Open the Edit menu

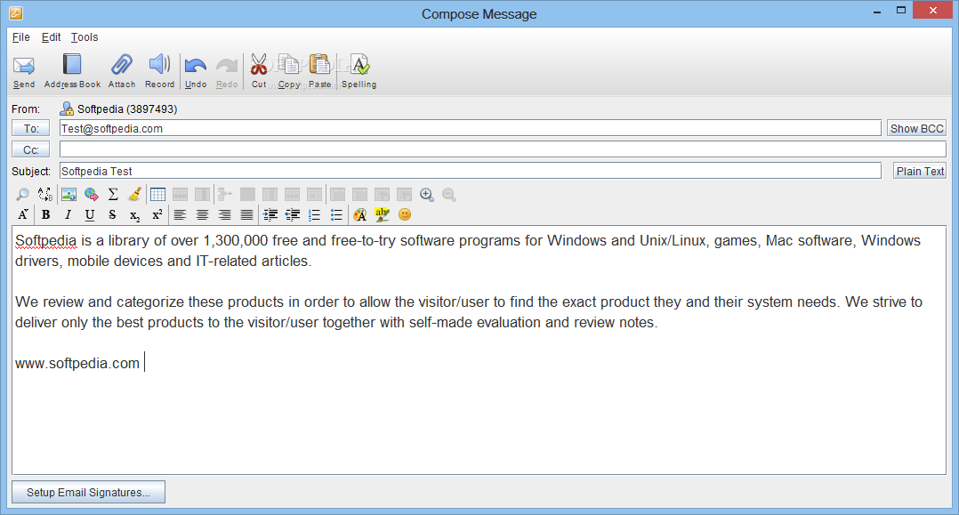tap(51, 37)
